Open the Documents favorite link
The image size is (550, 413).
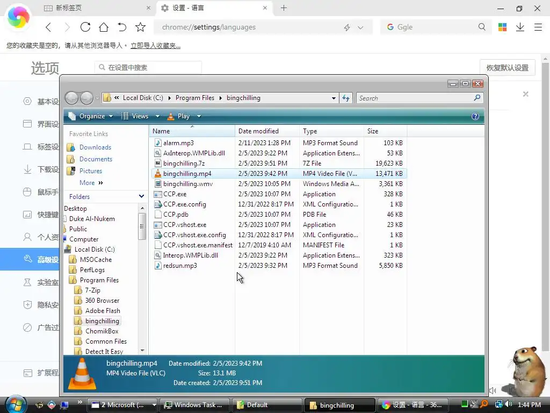coord(96,159)
